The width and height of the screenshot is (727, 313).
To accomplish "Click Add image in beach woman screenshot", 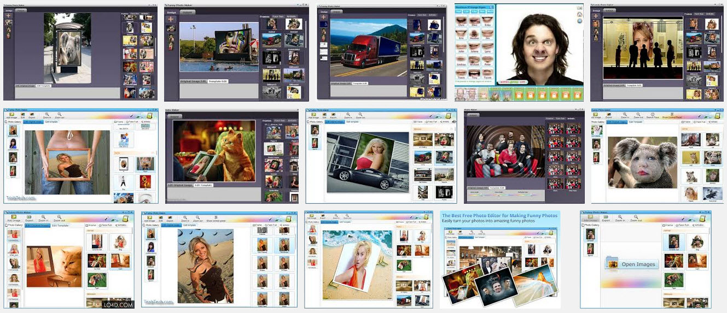I will click(150, 220).
